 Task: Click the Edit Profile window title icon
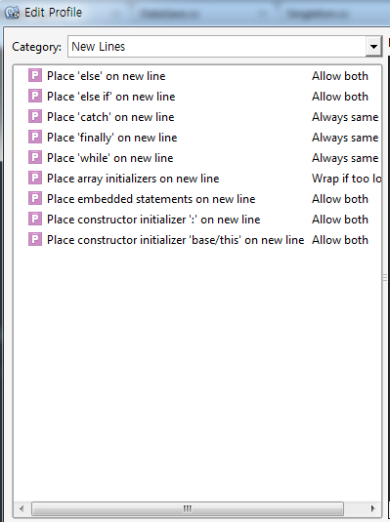12,13
